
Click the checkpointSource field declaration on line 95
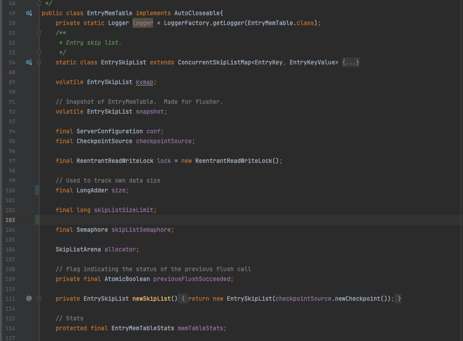pos(163,141)
